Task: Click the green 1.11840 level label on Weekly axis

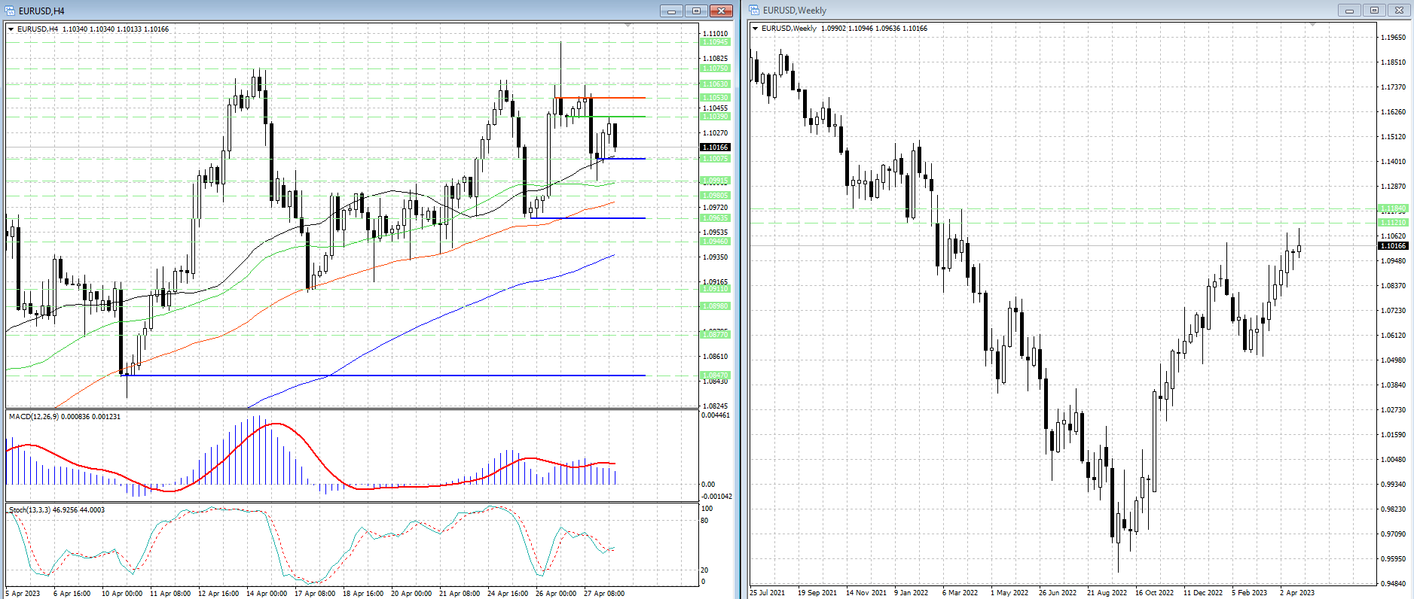Action: (x=1393, y=208)
